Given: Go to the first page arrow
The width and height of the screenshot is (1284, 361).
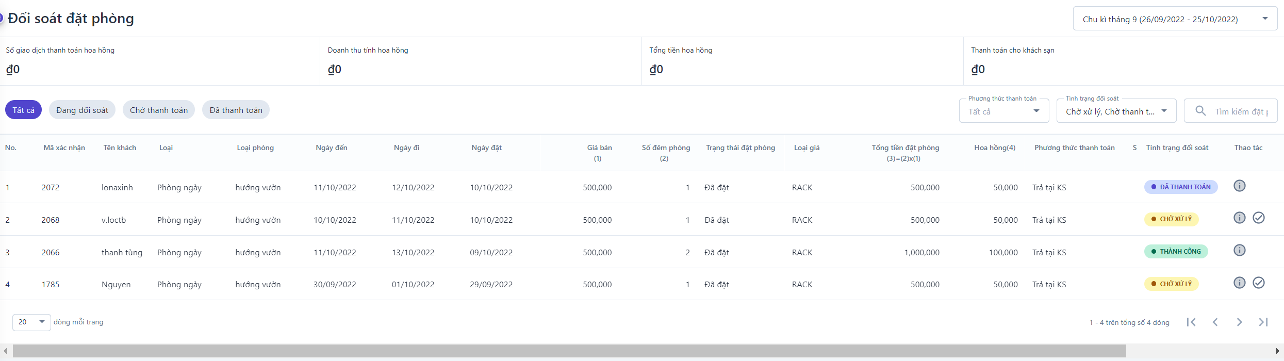Looking at the screenshot, I should coord(1191,322).
